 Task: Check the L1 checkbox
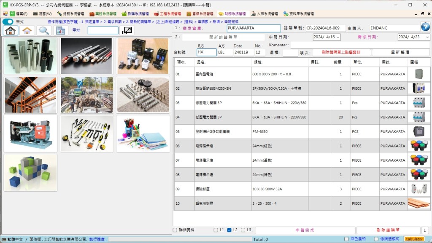216,230
